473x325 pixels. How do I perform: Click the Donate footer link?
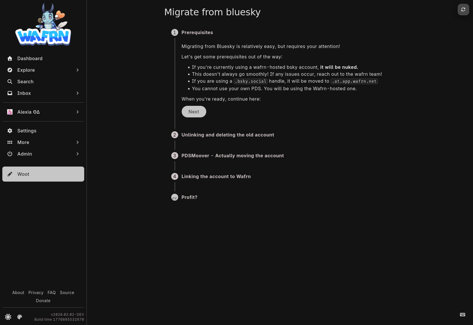[43, 301]
